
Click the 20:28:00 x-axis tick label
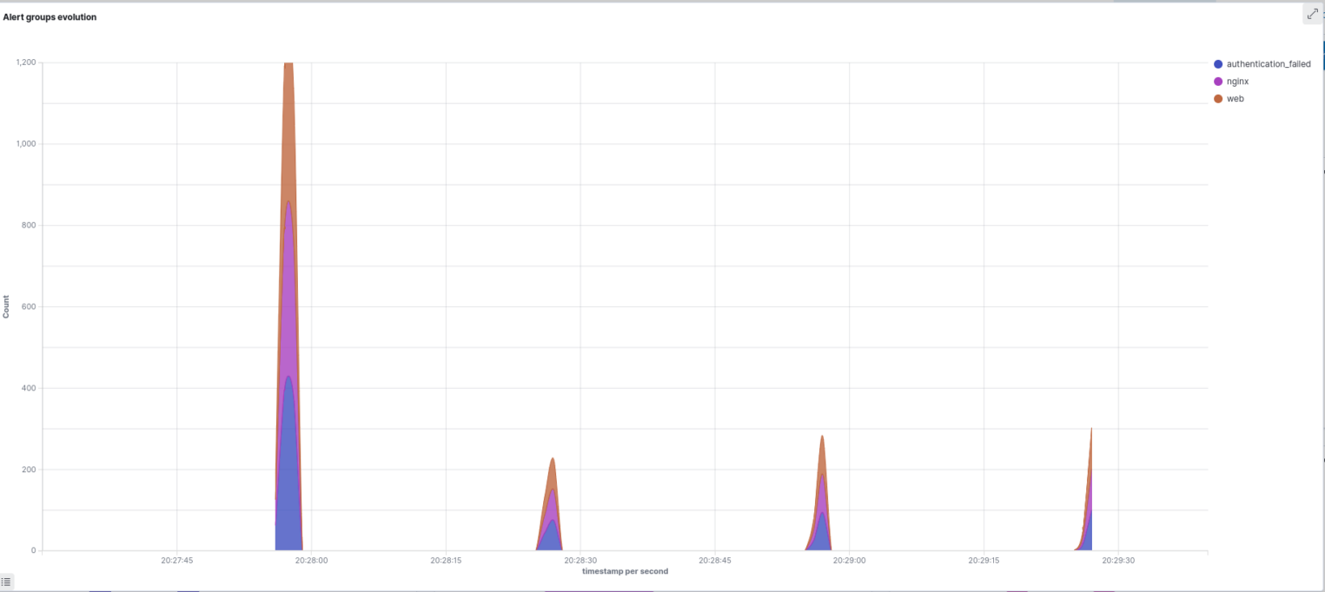tap(311, 561)
